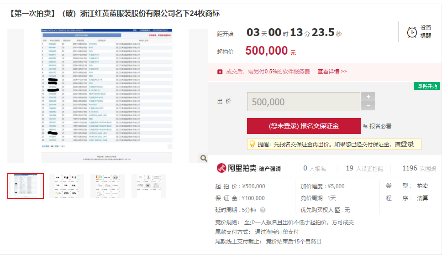Screen dimensions: 442x258
Task: Select the 即将开始 green status badge
Action: pos(427,86)
